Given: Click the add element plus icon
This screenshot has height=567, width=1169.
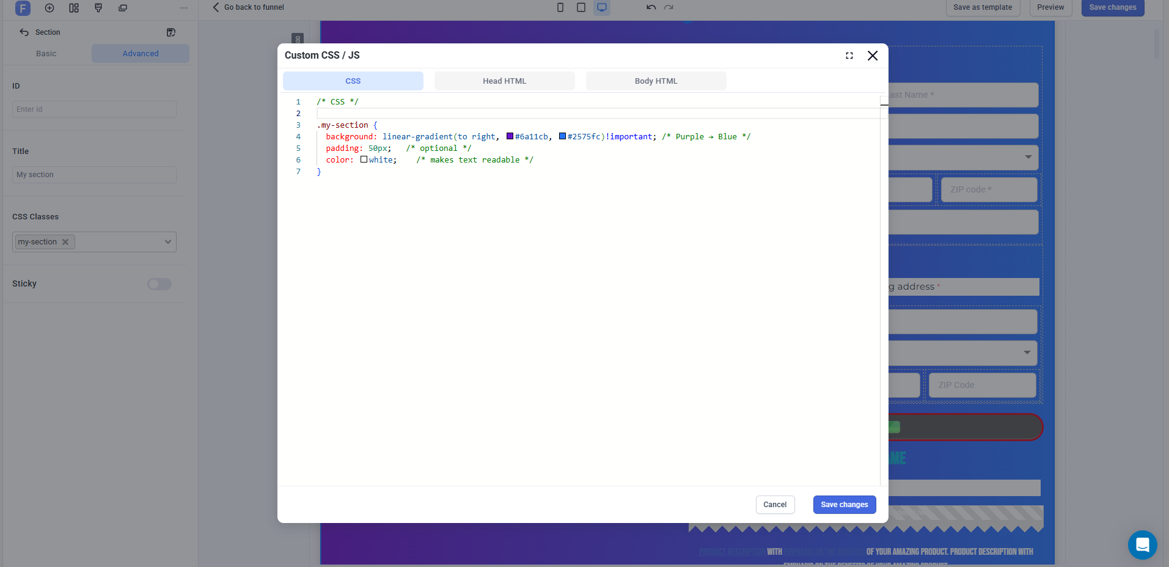Looking at the screenshot, I should (49, 8).
